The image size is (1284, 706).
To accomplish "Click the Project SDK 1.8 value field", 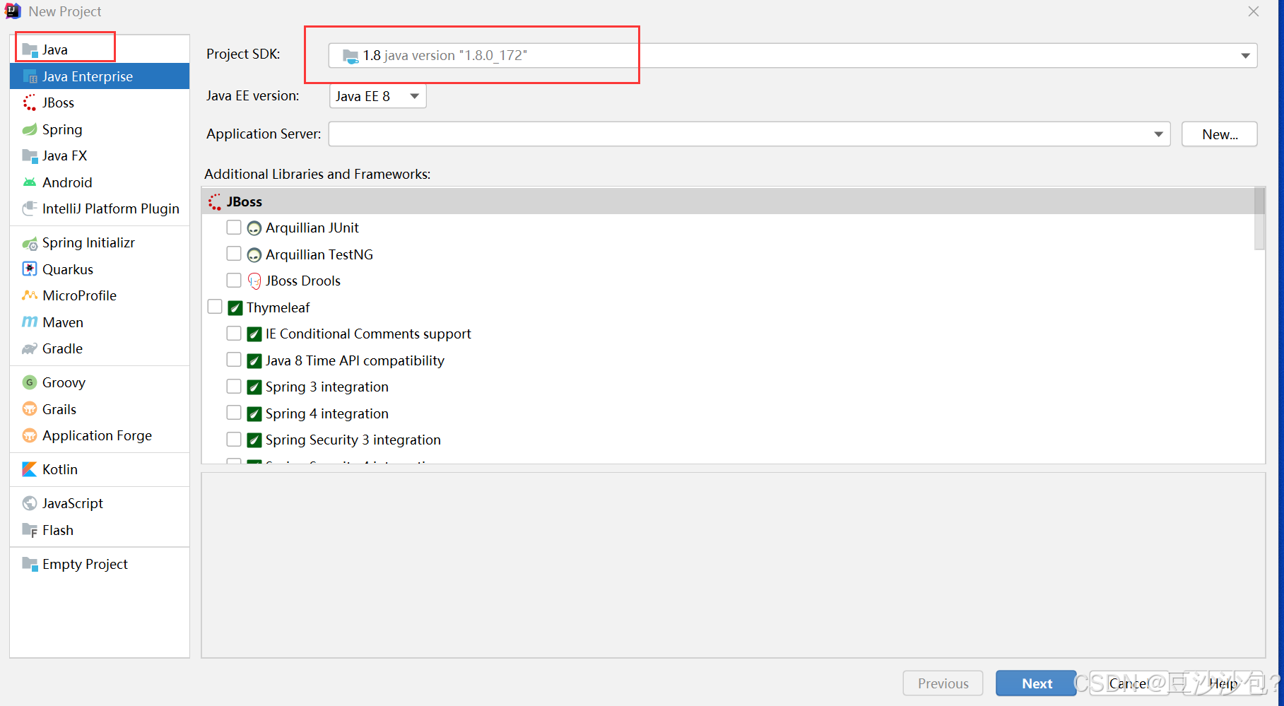I will 792,56.
